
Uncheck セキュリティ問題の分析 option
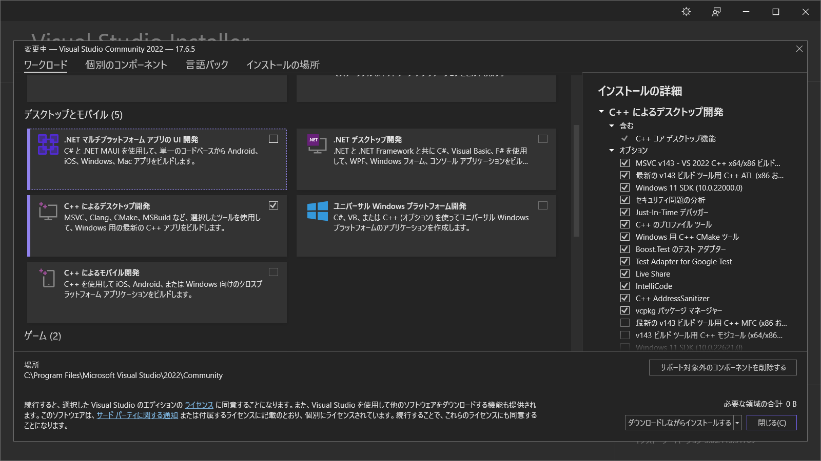tap(625, 200)
